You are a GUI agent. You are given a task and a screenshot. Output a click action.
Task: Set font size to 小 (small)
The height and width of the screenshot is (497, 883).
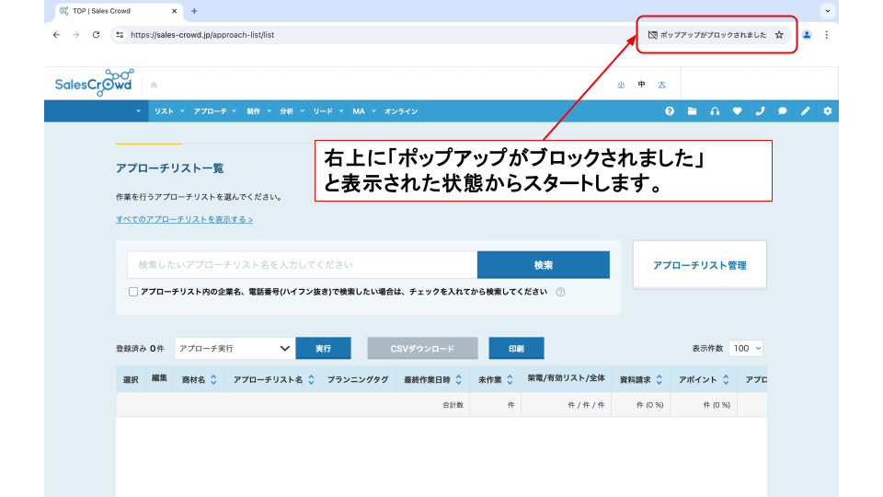tap(621, 85)
